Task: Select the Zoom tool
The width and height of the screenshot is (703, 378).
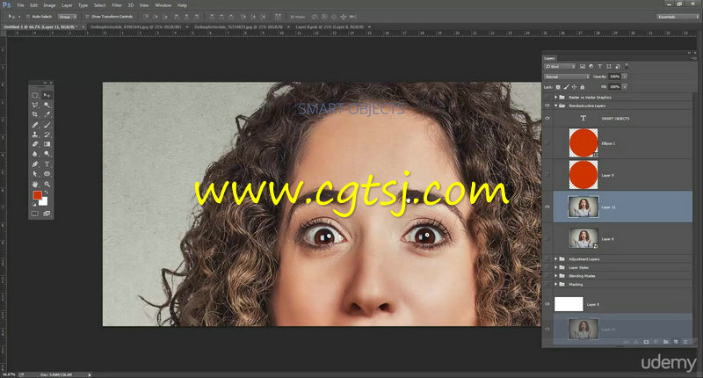Action: (x=47, y=185)
